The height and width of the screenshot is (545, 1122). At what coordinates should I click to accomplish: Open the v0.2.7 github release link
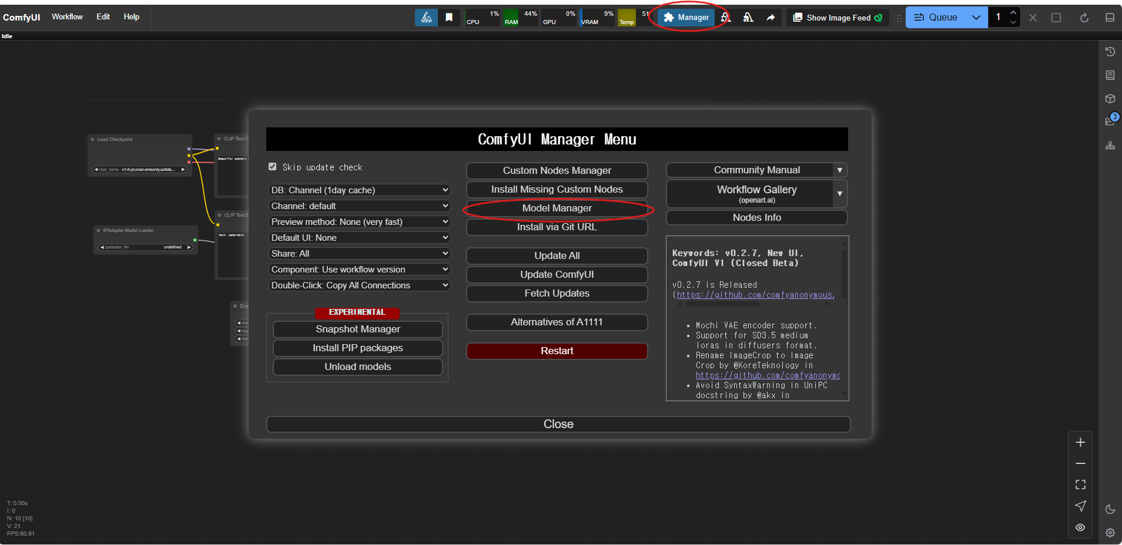coord(755,295)
